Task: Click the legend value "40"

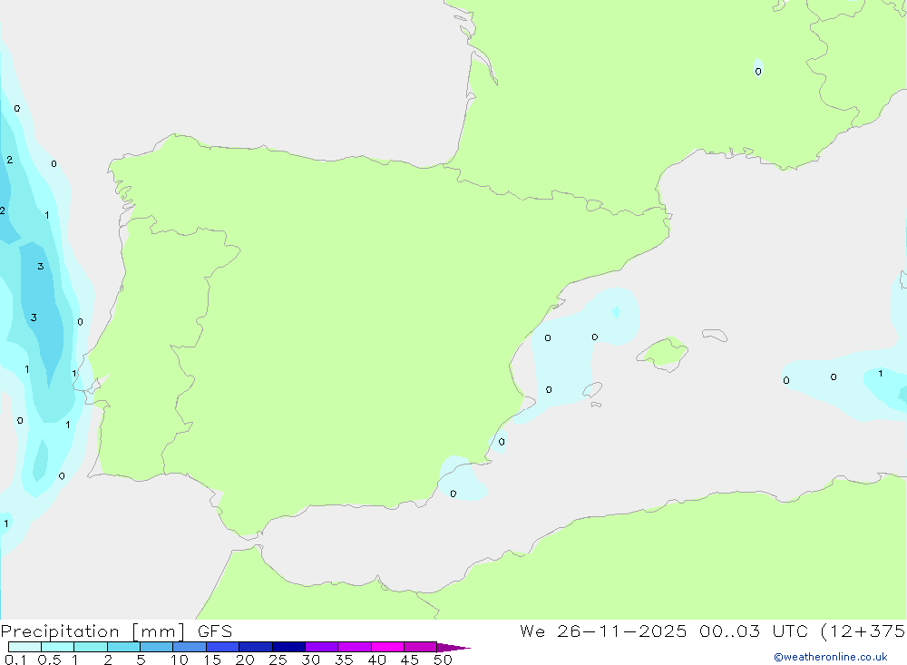Action: pos(377,660)
